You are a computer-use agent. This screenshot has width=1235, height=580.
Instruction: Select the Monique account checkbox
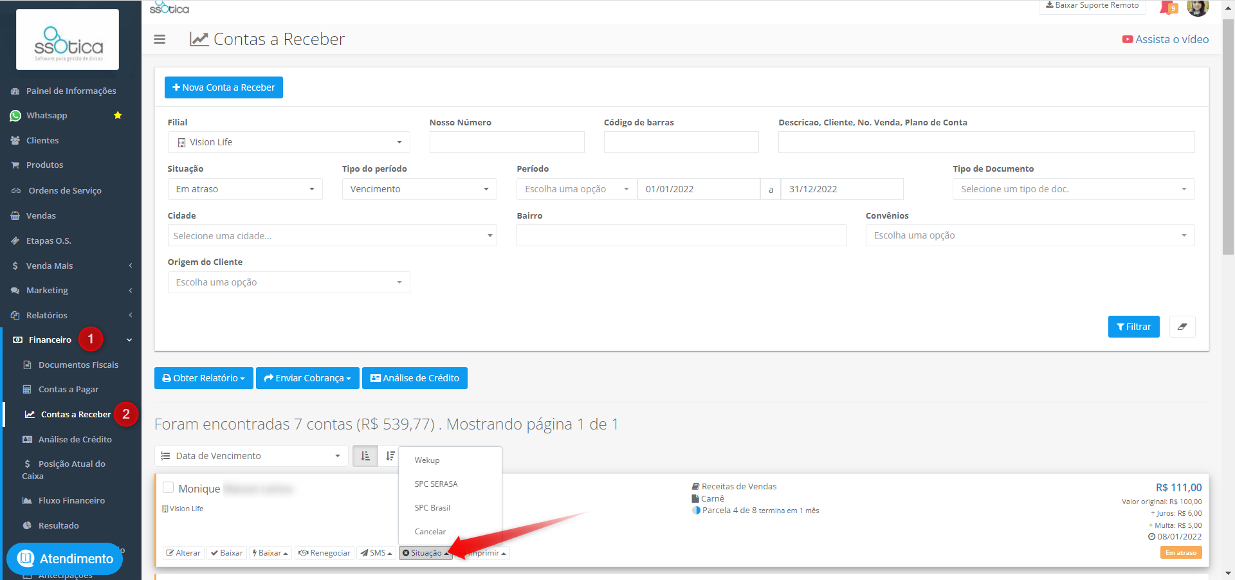(169, 487)
